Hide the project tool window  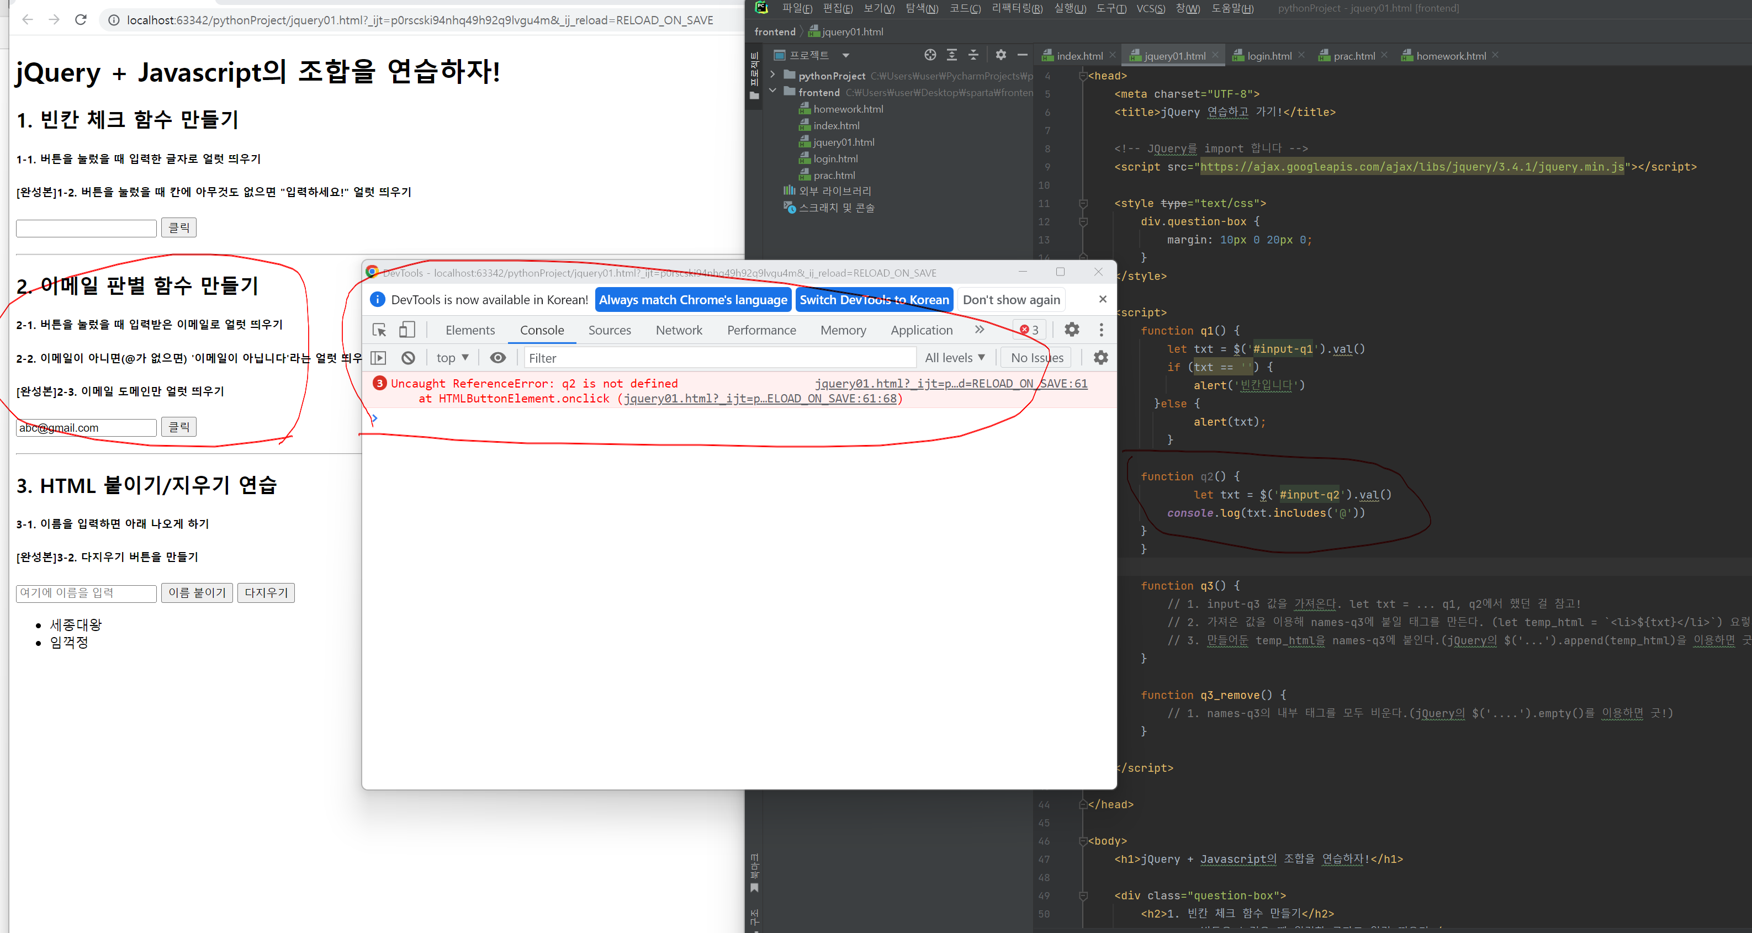(x=1022, y=55)
